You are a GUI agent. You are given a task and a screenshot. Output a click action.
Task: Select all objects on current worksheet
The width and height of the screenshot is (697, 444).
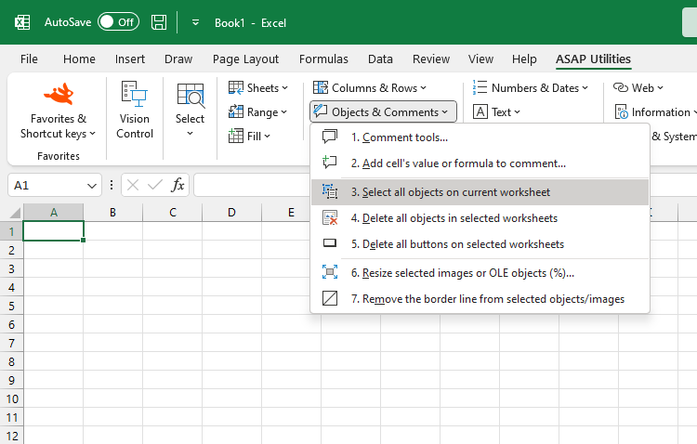click(480, 192)
